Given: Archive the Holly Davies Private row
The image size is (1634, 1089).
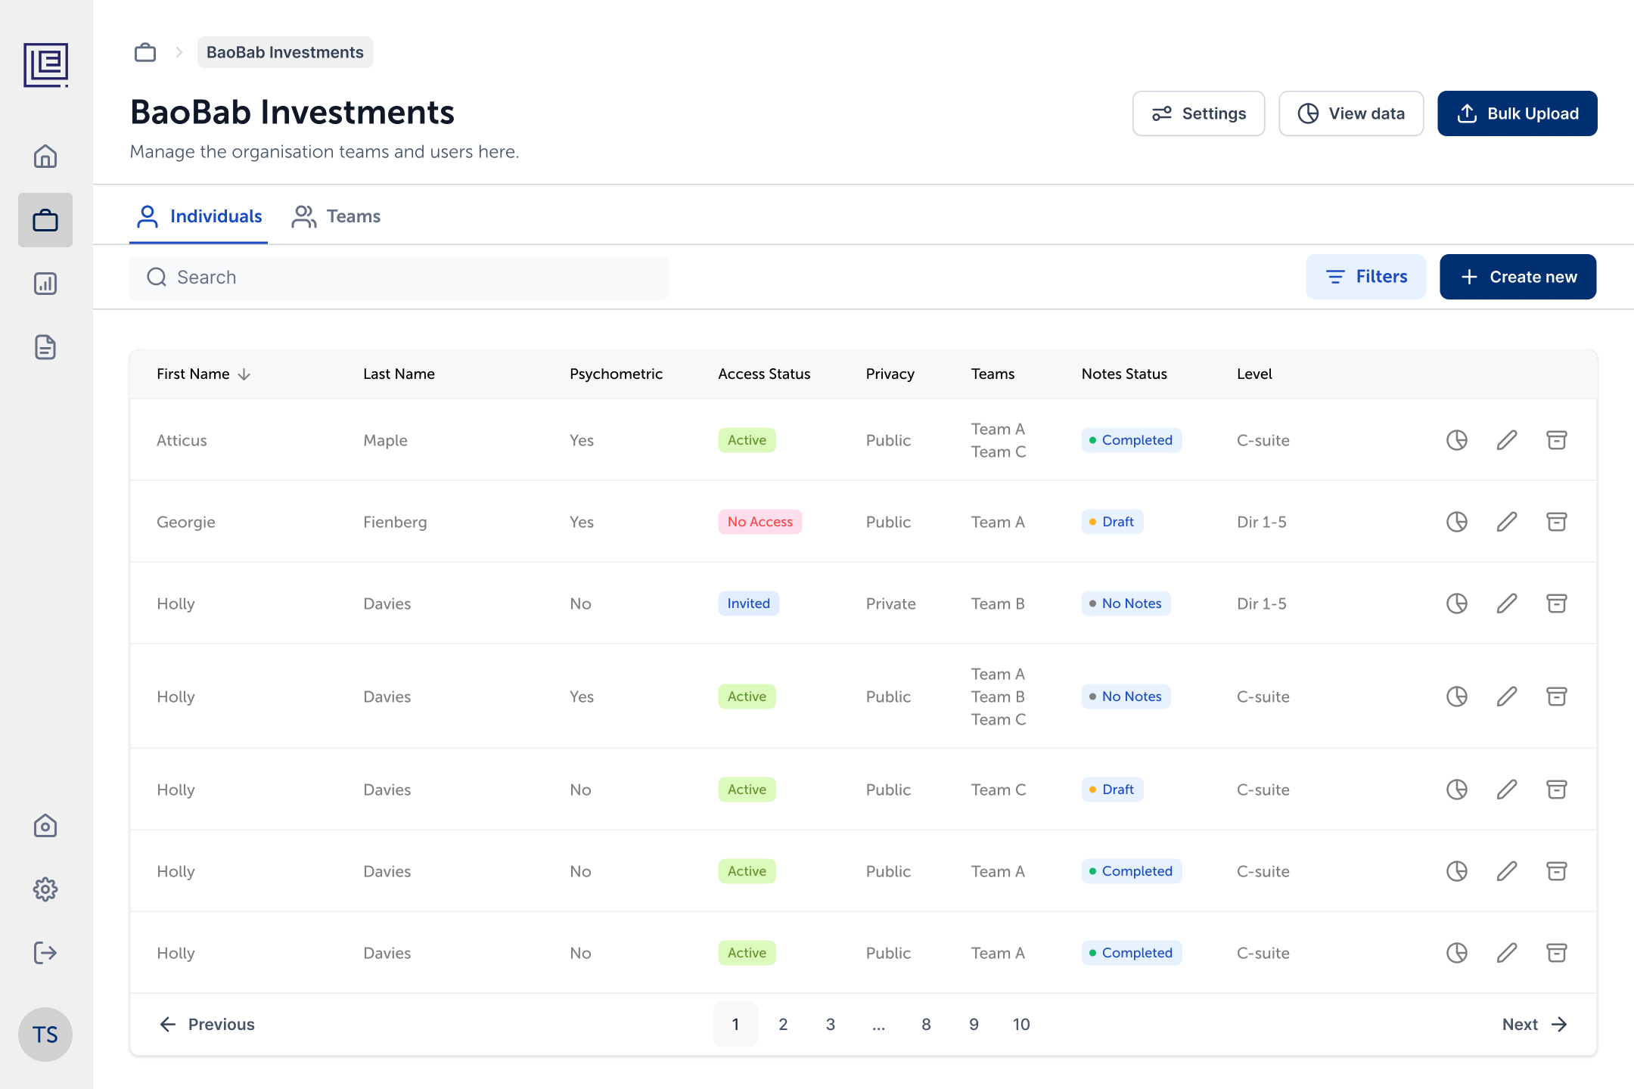Looking at the screenshot, I should tap(1557, 603).
